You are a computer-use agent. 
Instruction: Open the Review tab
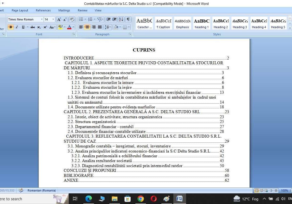click(x=83, y=10)
